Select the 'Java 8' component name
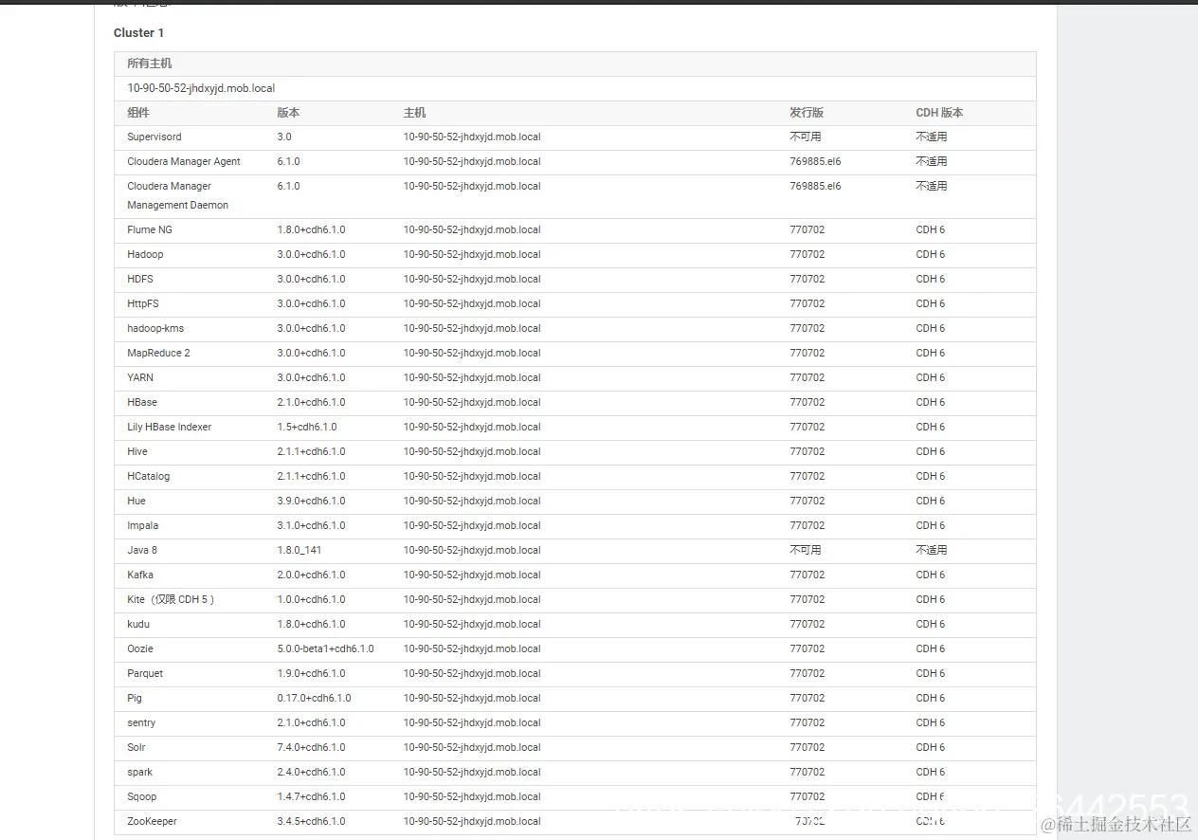Viewport: 1198px width, 840px height. 142,551
